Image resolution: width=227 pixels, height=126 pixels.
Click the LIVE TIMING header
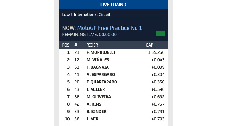(113, 5)
